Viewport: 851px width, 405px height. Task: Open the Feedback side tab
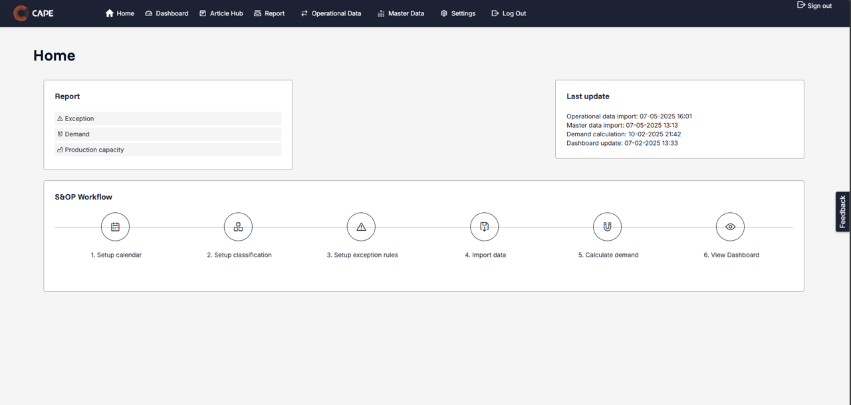coord(842,211)
